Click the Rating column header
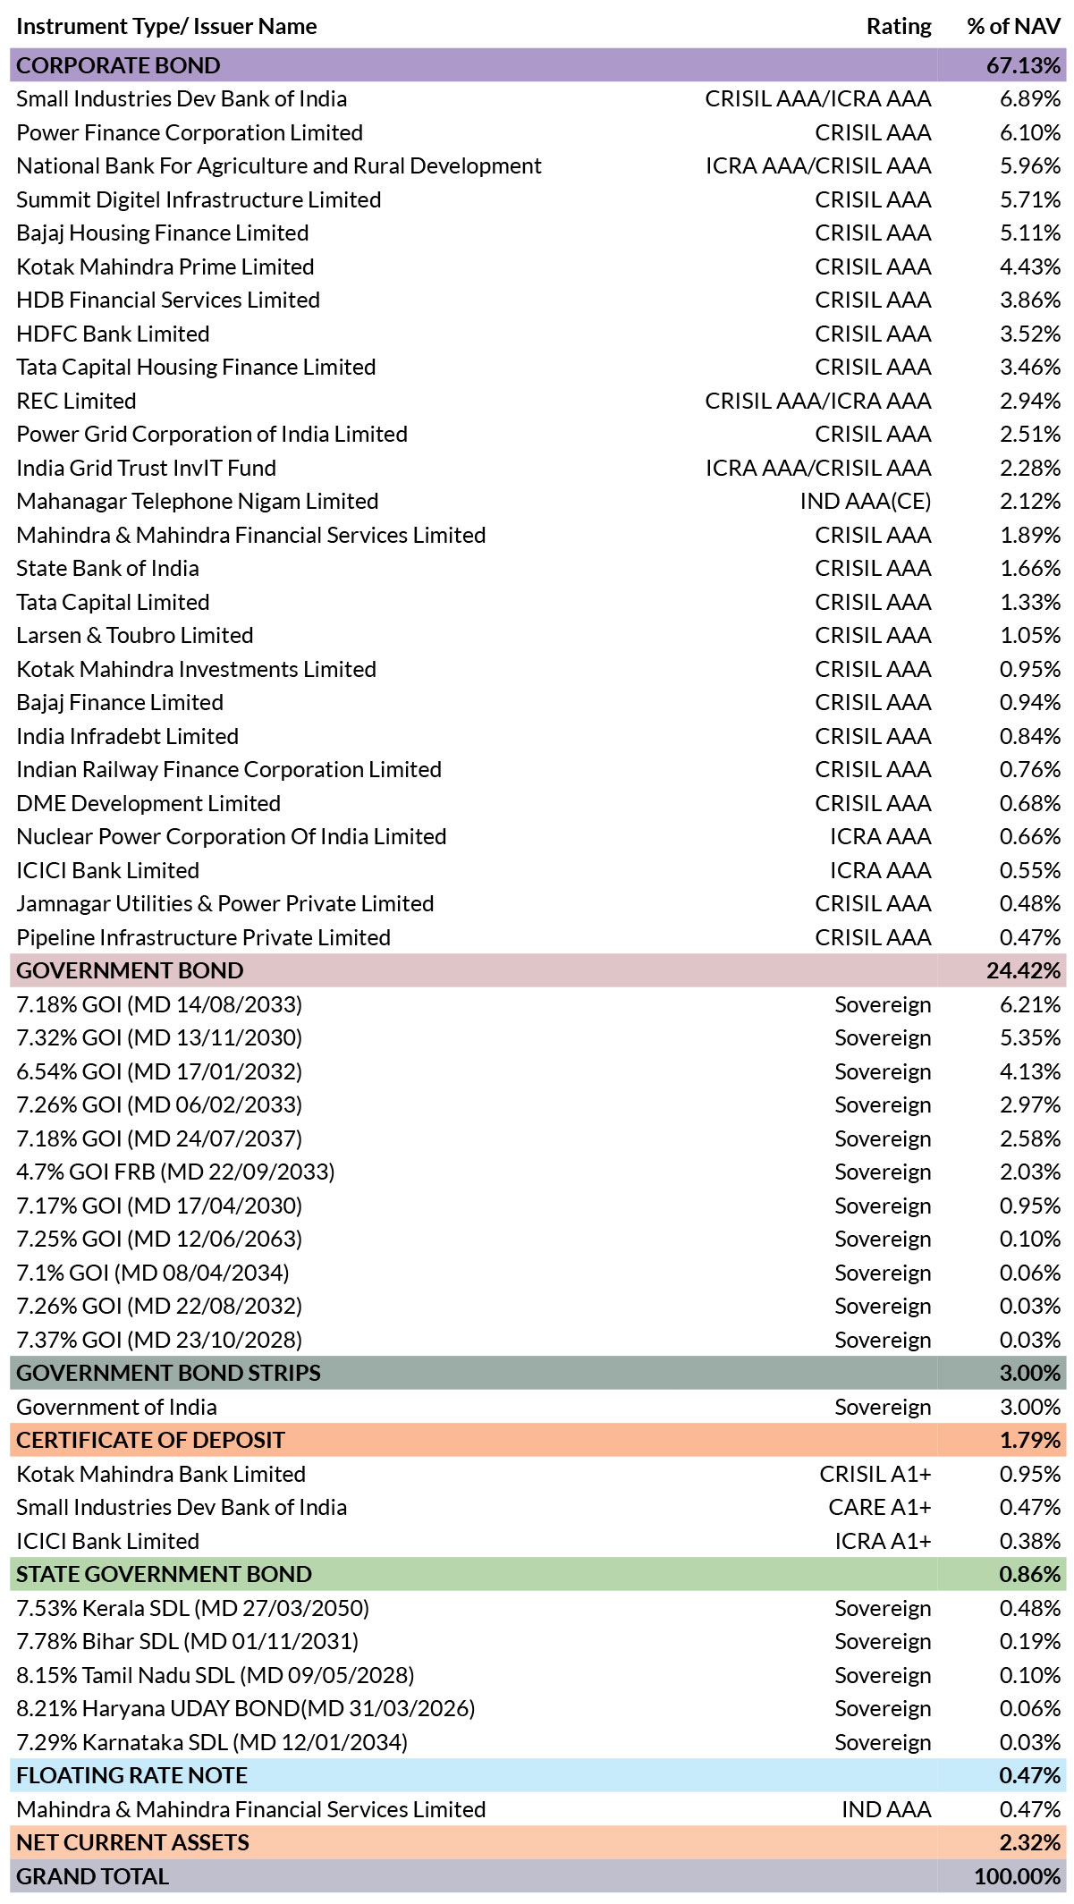 click(x=899, y=27)
